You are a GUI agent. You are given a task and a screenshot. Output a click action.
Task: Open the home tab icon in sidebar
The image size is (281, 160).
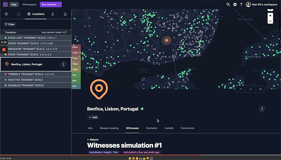[65, 14]
